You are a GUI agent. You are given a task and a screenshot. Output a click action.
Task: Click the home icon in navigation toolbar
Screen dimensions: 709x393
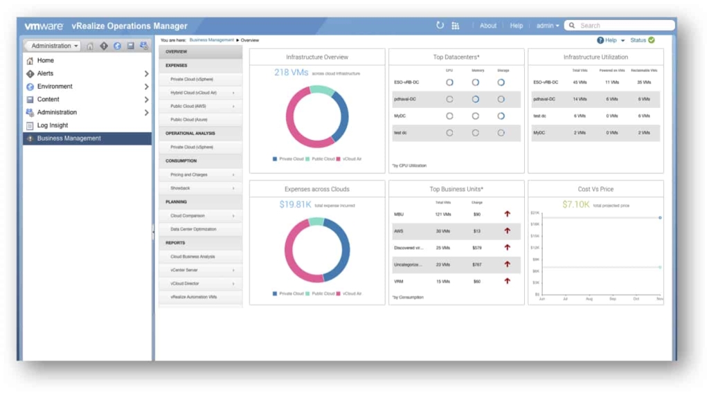(90, 46)
